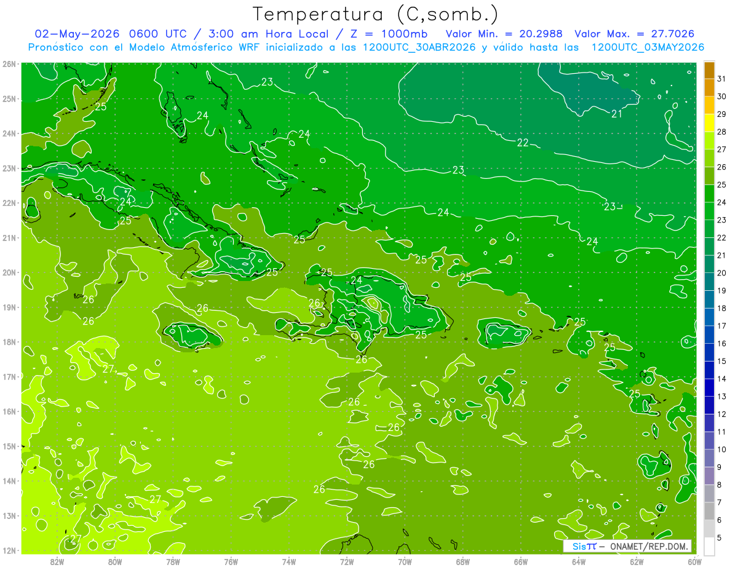Select the teal 20 degree colorbar swatch
Screen dimensions: 738x570
pyautogui.click(x=709, y=264)
